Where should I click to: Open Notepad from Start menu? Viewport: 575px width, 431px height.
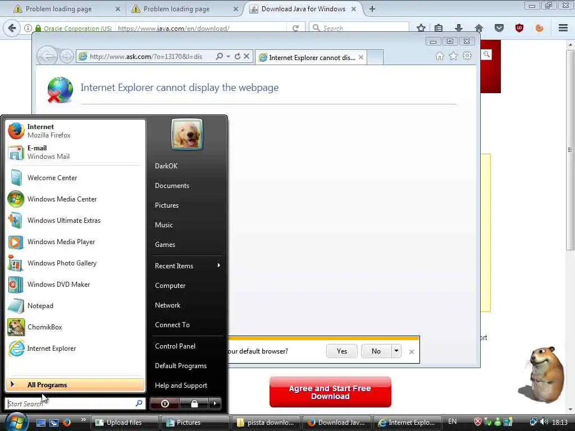pos(75,306)
